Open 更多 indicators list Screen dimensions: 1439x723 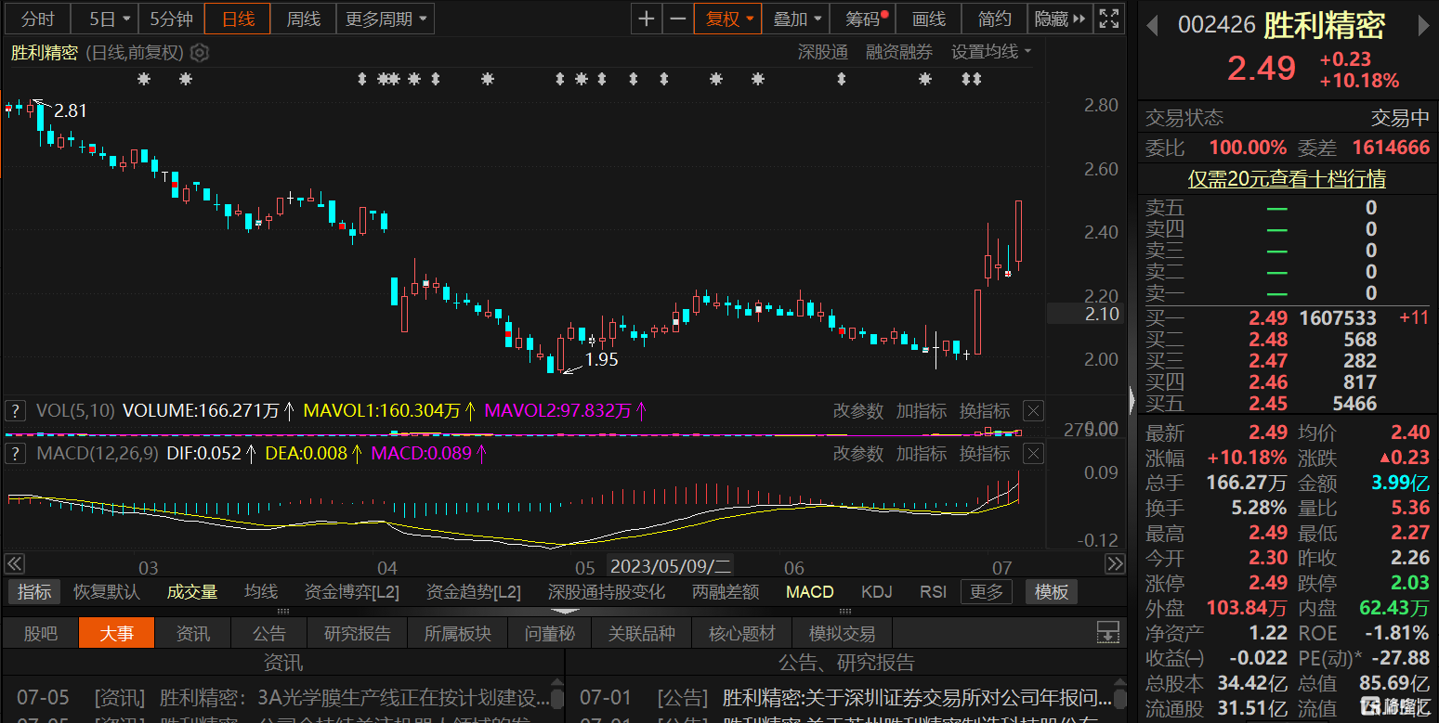pyautogui.click(x=987, y=591)
